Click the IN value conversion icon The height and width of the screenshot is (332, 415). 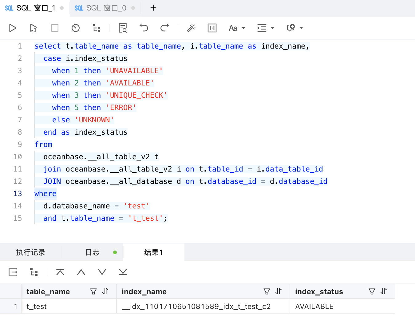click(212, 28)
